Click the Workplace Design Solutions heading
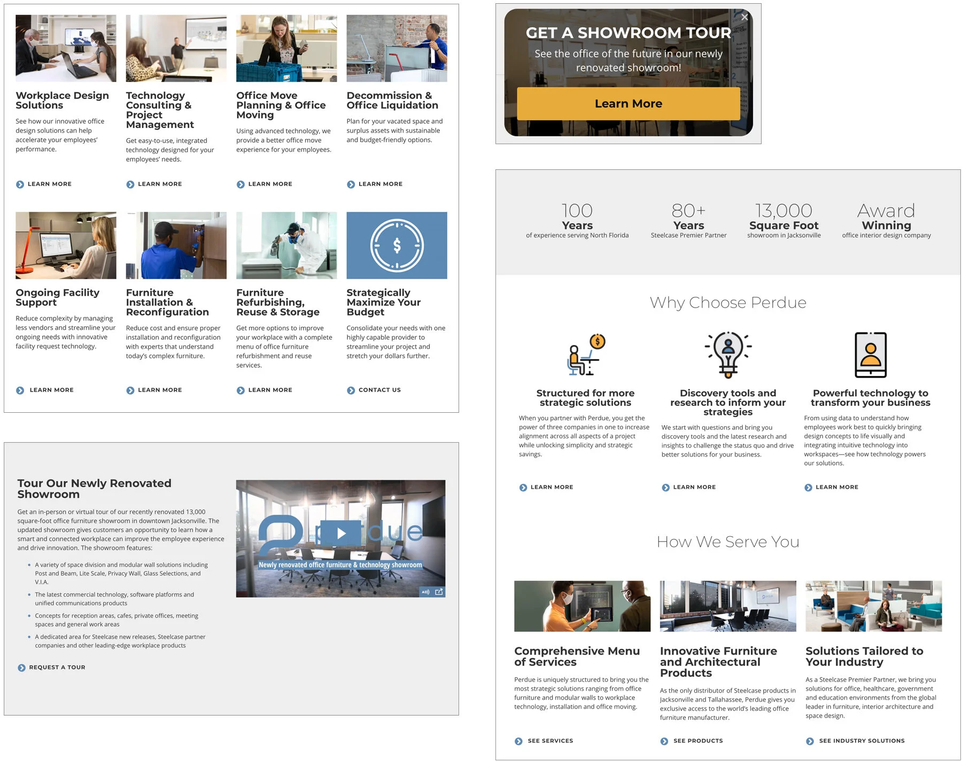 coord(62,100)
